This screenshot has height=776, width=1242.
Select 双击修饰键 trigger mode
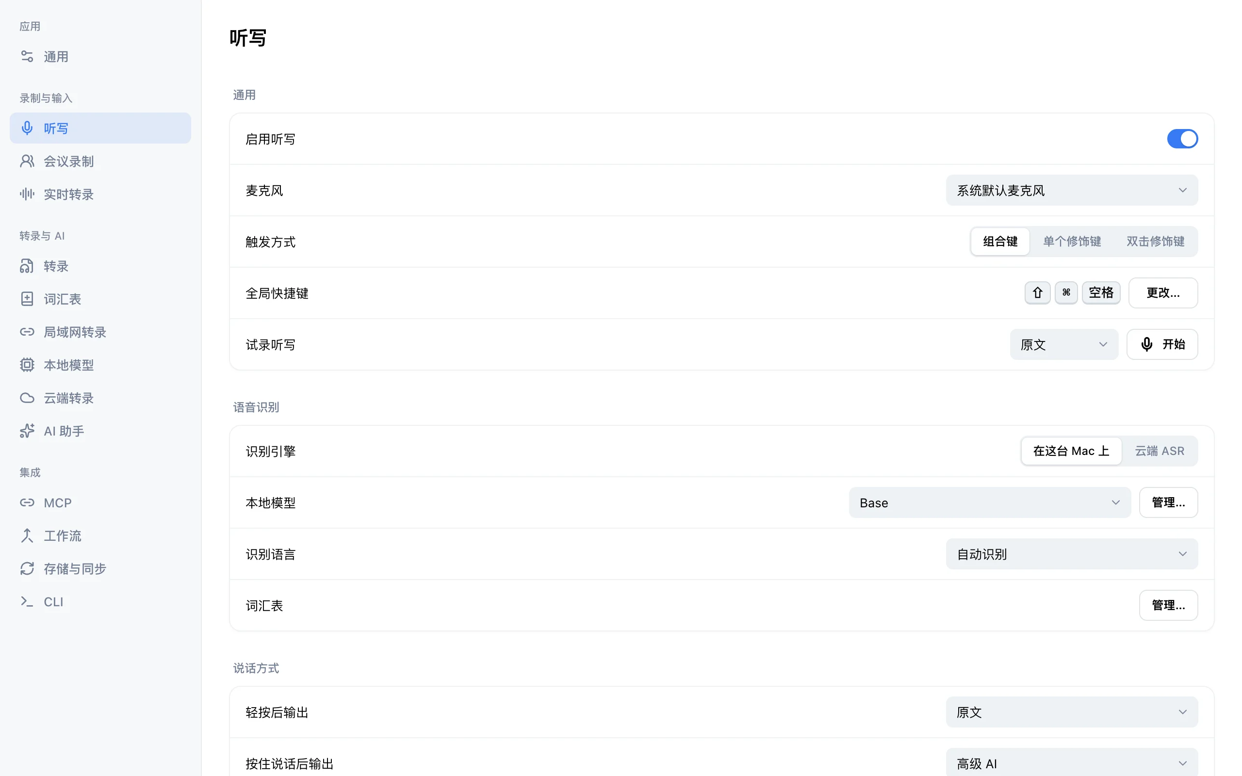(1155, 241)
